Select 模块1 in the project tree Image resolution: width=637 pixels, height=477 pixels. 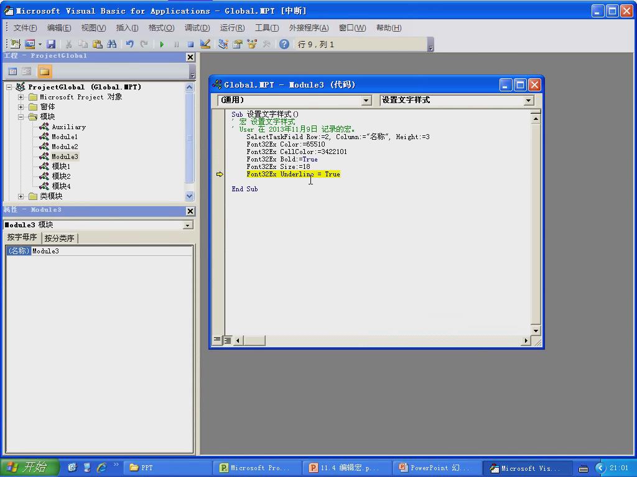tap(61, 166)
